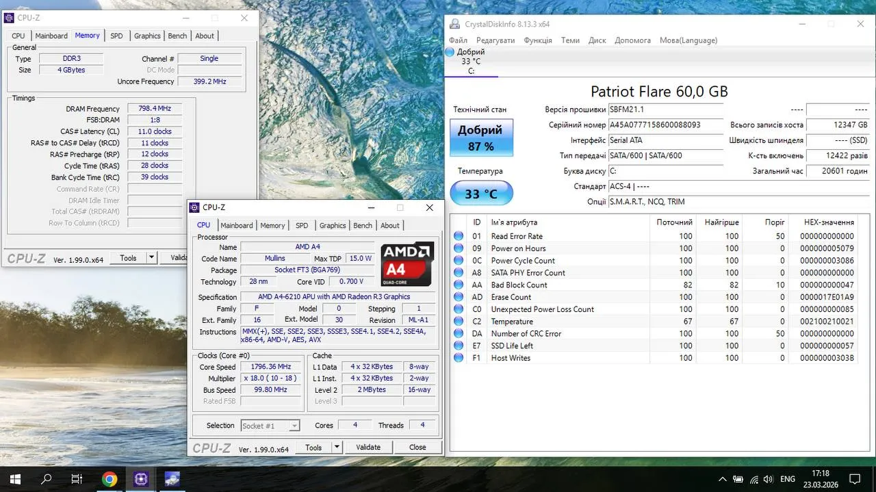This screenshot has width=876, height=492.
Task: Open Допомога menu
Action: coord(633,40)
